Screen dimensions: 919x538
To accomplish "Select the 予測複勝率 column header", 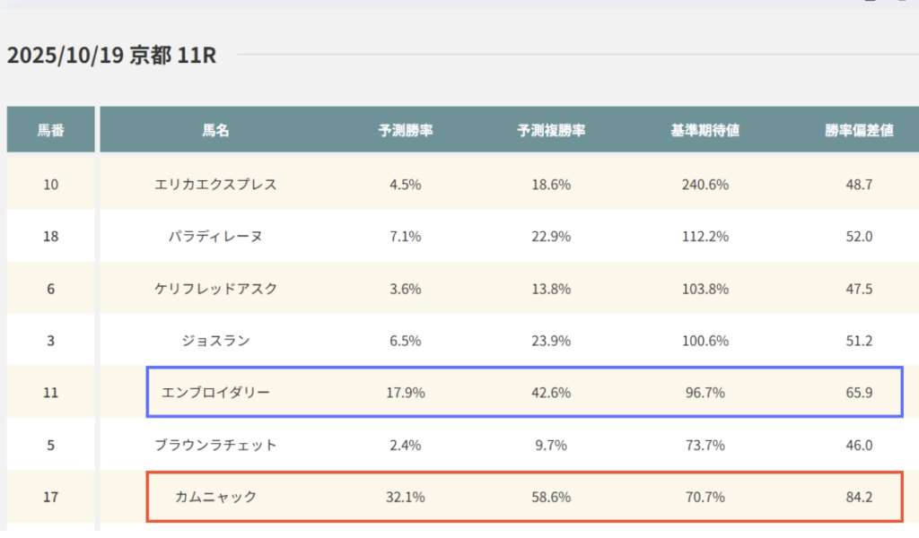I will pyautogui.click(x=551, y=131).
